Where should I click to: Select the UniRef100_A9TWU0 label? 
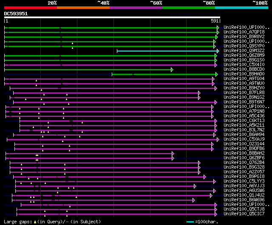(x=244, y=83)
